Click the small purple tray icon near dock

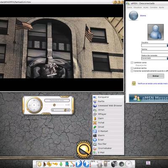(x=148, y=163)
